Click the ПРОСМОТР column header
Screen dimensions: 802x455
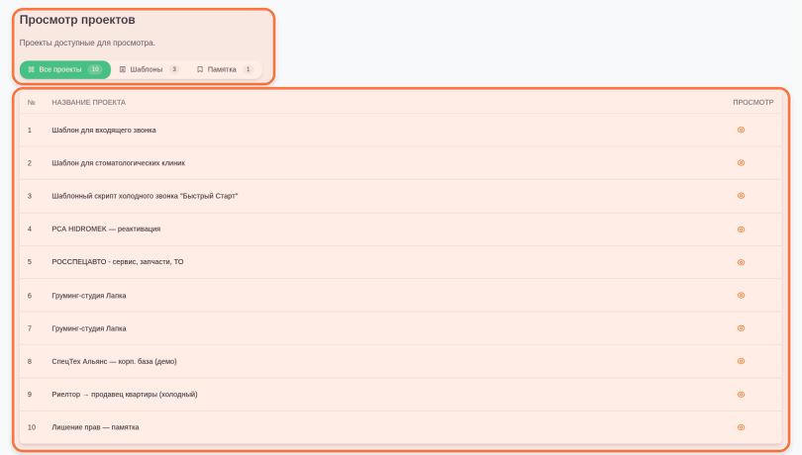pos(752,102)
